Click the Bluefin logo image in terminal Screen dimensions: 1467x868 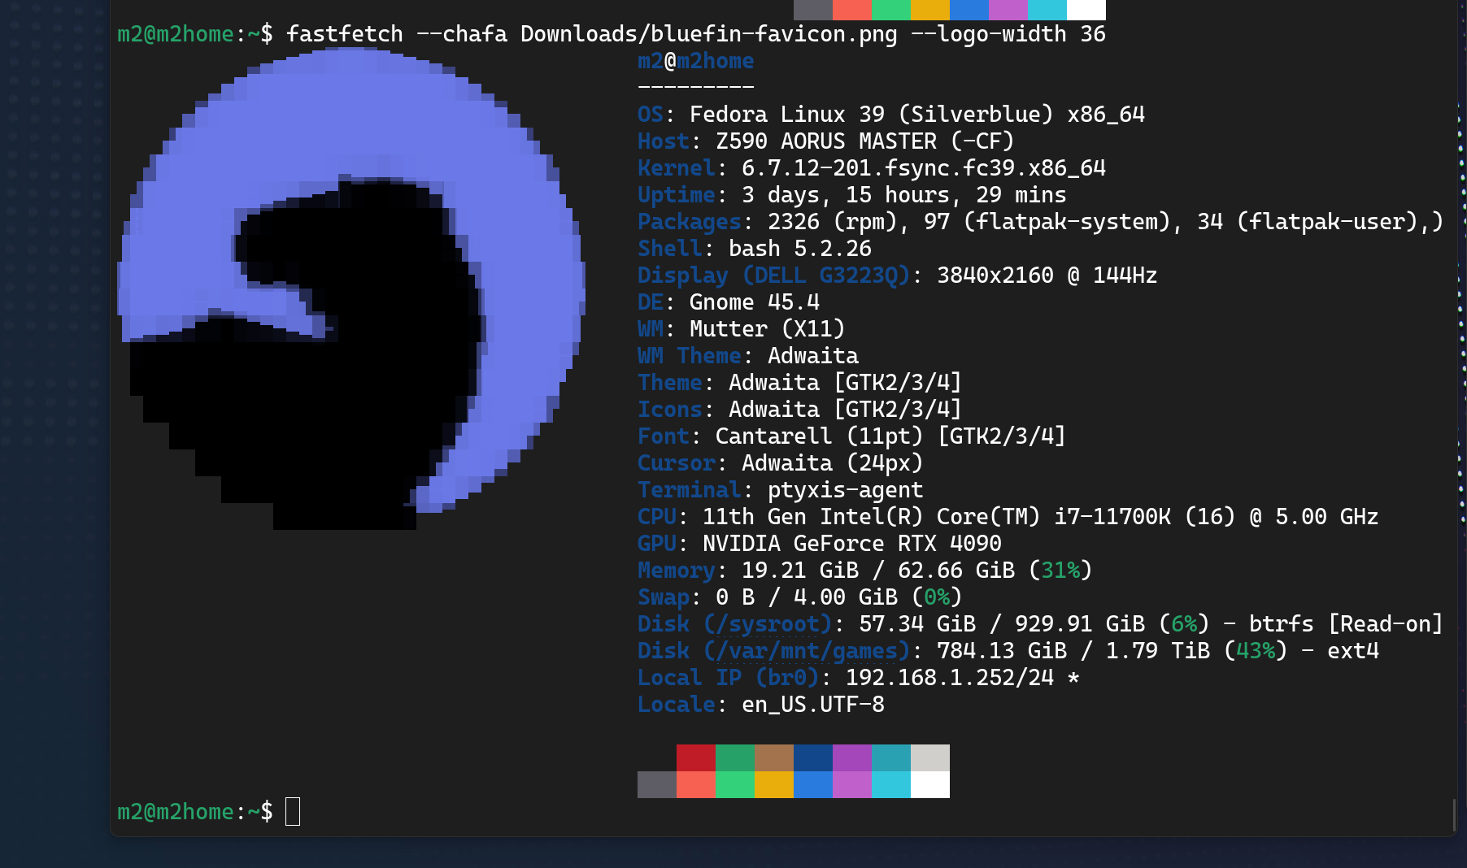(351, 289)
